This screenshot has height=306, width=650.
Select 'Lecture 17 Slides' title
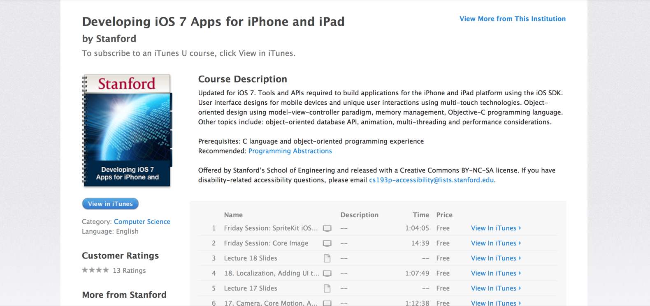point(251,288)
